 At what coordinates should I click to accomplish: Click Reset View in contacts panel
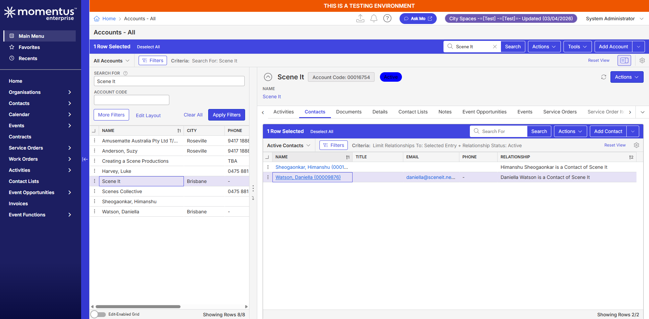click(615, 145)
